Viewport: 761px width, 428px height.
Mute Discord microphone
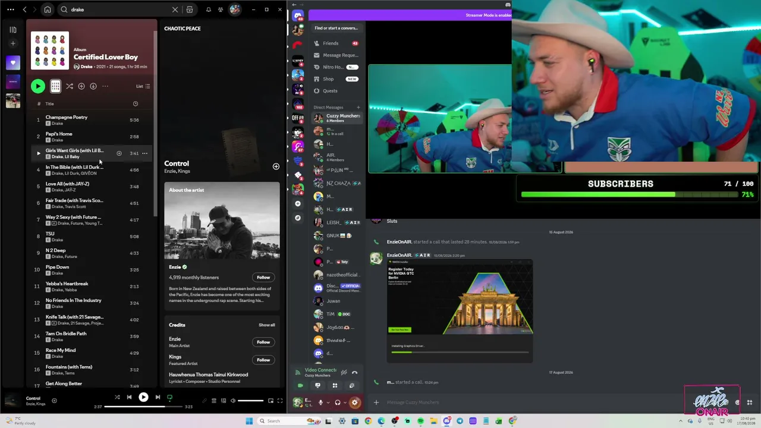[x=320, y=402]
